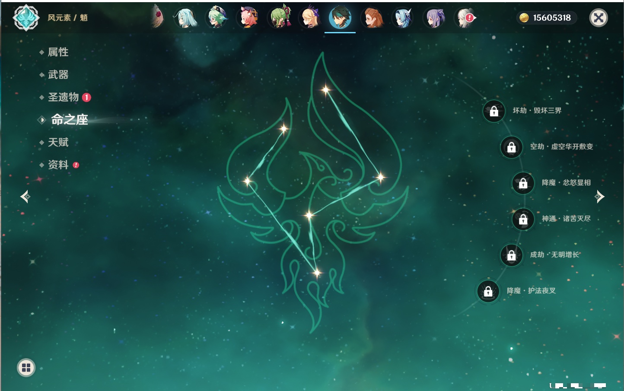The width and height of the screenshot is (624, 391).
Task: Click the lock icon for 神通·诸苦灭尽
Action: point(523,219)
